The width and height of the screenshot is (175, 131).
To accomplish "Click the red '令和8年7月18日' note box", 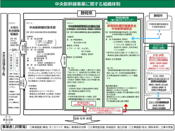I will coord(104,111).
